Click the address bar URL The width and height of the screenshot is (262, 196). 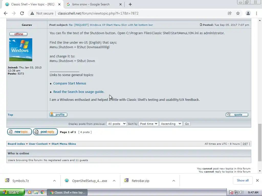(x=98, y=13)
